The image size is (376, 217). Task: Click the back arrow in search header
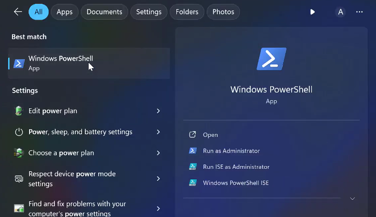(18, 12)
